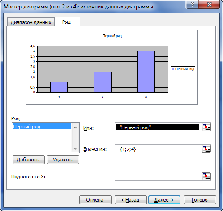The height and width of the screenshot is (211, 223).
Task: Close the chart wizard dialog
Action: tap(209, 5)
